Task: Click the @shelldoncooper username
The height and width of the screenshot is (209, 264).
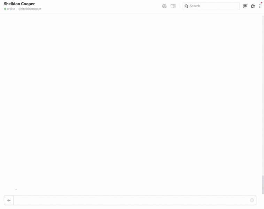Action: [30, 9]
